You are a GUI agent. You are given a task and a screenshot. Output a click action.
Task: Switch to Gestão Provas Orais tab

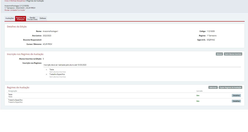(32, 19)
